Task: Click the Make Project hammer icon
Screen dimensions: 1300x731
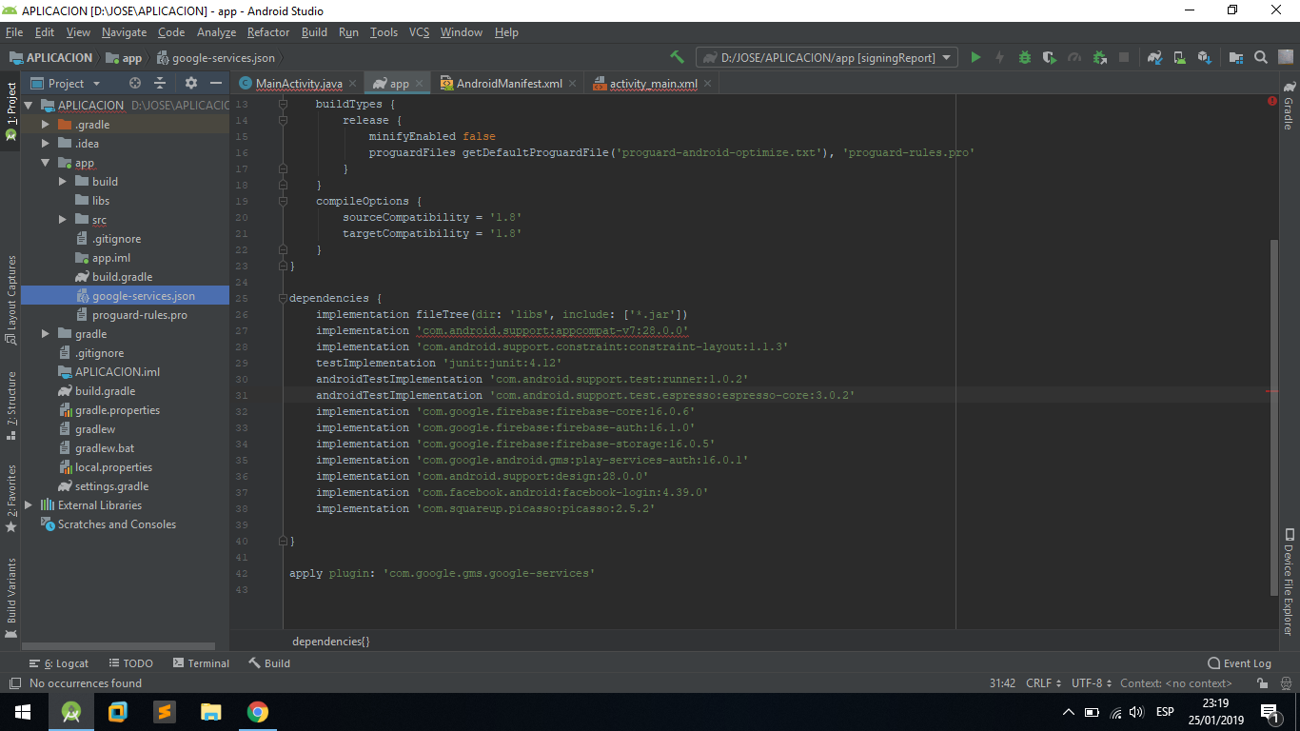Action: (x=677, y=57)
